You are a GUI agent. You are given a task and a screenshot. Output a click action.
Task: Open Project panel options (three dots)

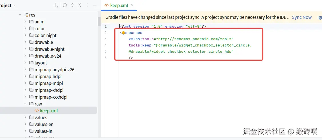pos(87,5)
